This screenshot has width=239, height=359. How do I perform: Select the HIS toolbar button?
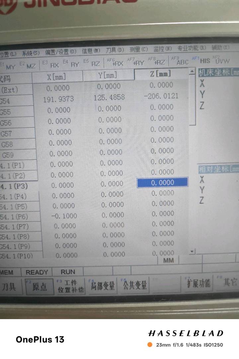point(201,60)
